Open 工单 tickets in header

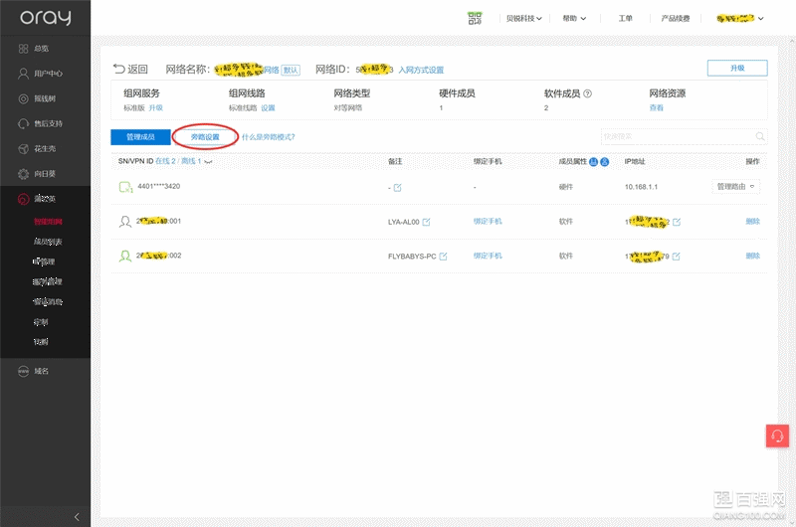coord(626,18)
